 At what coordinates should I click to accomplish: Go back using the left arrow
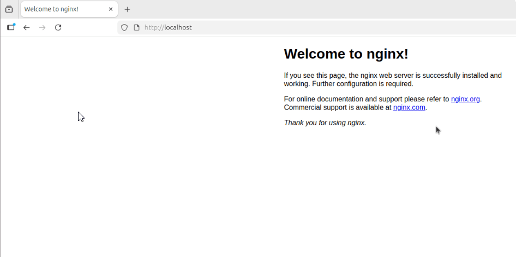click(x=26, y=27)
